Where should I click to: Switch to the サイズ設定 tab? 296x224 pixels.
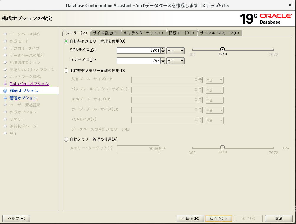(105, 33)
